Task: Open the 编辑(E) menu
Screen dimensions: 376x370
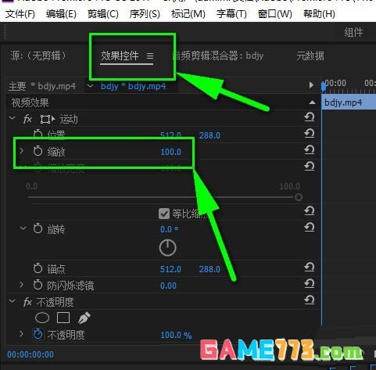Action: tap(61, 14)
